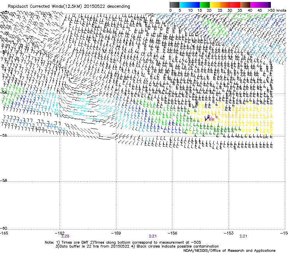Click the '-56' latitude axis label

coord(4,135)
